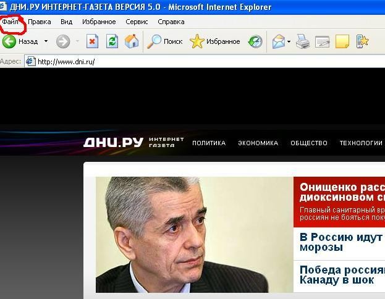Viewport: 385px width, 299px height.
Task: Open the Справка menu
Action: 171,22
